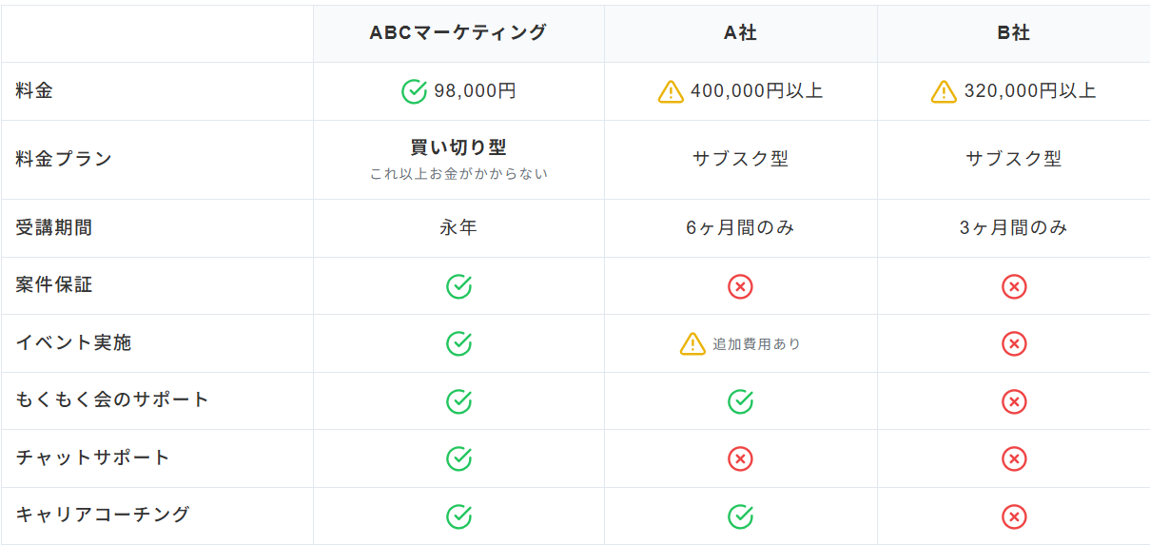Image resolution: width=1150 pixels, height=545 pixels.
Task: Click warning triangle beside 320,000円以上
Action: point(944,91)
